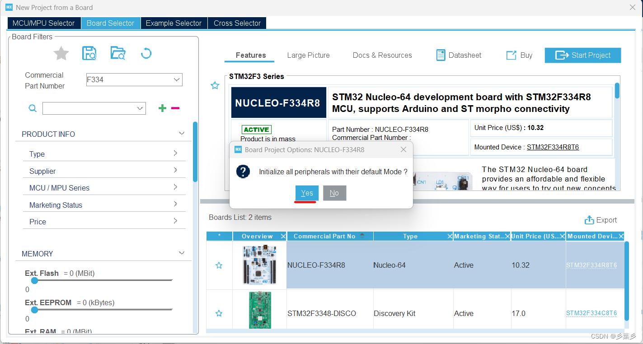Click the Ext. EEPROM slider handle
643x344 pixels.
pyautogui.click(x=34, y=310)
